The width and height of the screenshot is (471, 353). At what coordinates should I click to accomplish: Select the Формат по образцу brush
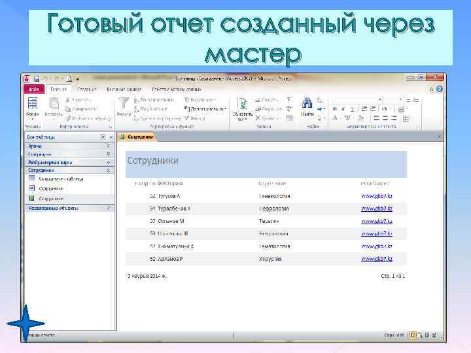(68, 118)
